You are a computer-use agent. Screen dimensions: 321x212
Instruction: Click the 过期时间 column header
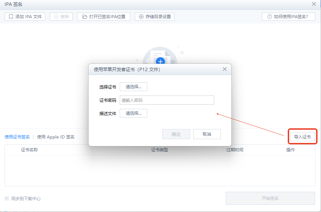pos(235,150)
